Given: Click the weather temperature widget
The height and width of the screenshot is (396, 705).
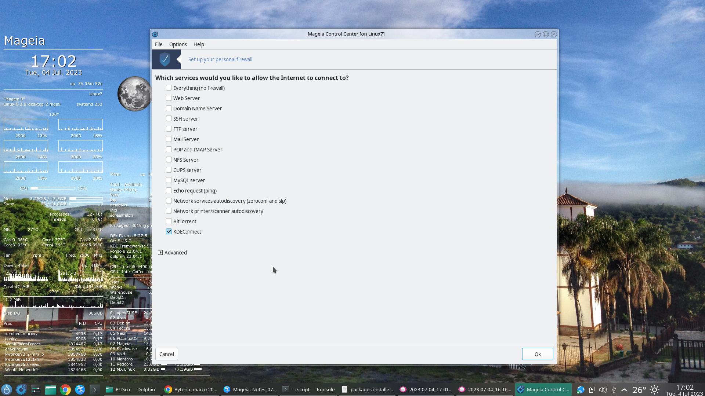Looking at the screenshot, I should coord(639,389).
